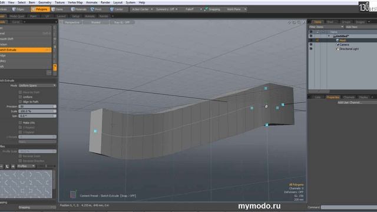Click the up-folder icon beside Profiles
Image resolution: width=377 pixels, height=212 pixels.
click(7, 166)
